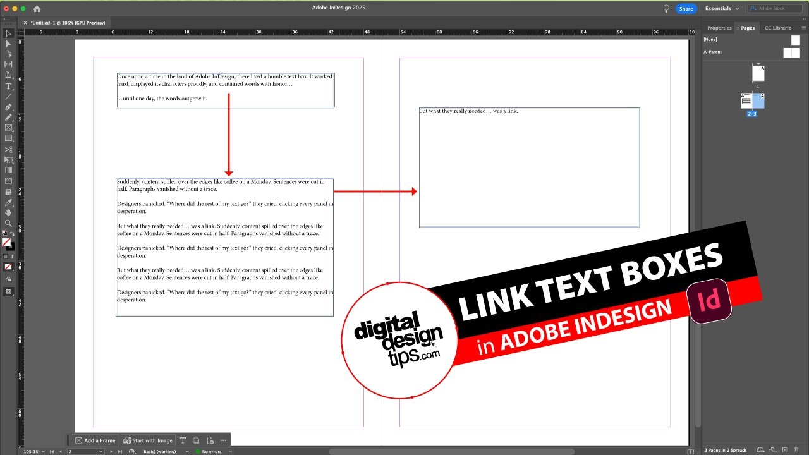The width and height of the screenshot is (809, 455).
Task: Toggle formatting affects text button
Action: tap(12, 257)
